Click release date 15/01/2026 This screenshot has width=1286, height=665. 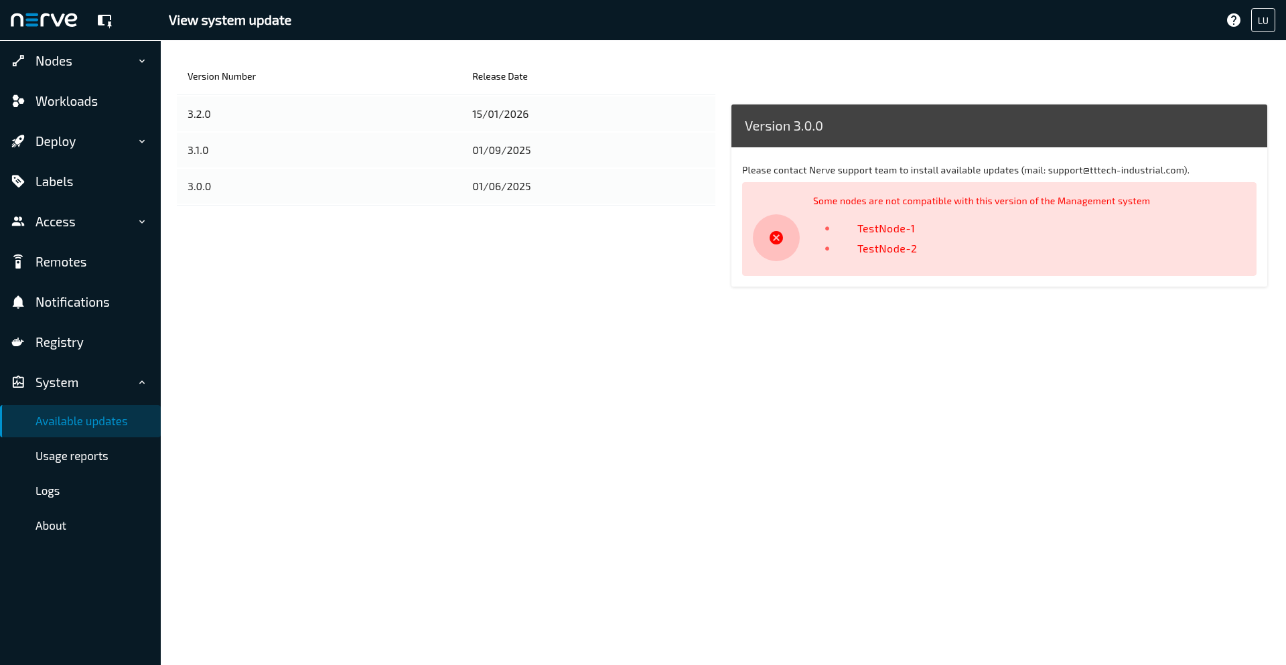pyautogui.click(x=500, y=115)
